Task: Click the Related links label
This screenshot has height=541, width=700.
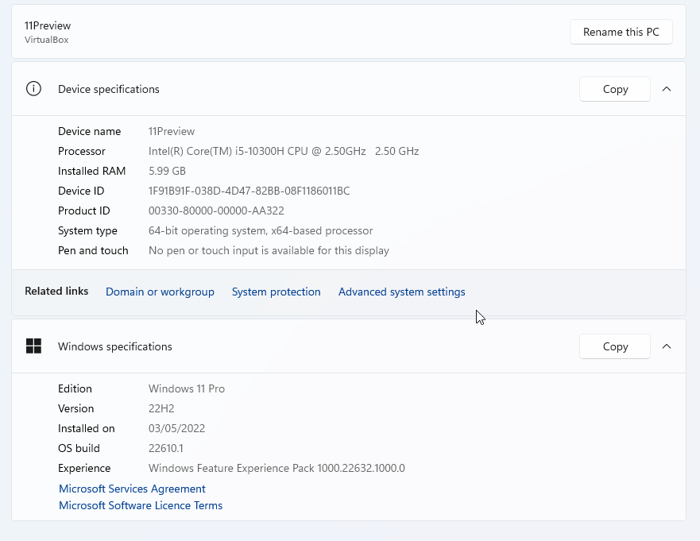Action: 56,291
